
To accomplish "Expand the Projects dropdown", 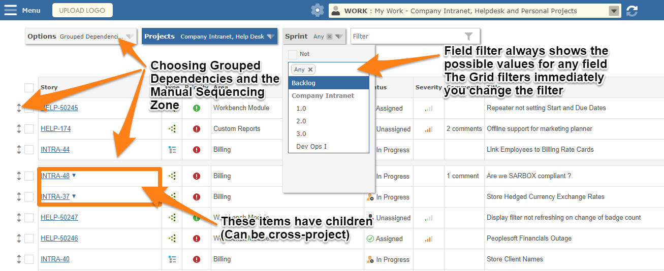I will coord(209,37).
